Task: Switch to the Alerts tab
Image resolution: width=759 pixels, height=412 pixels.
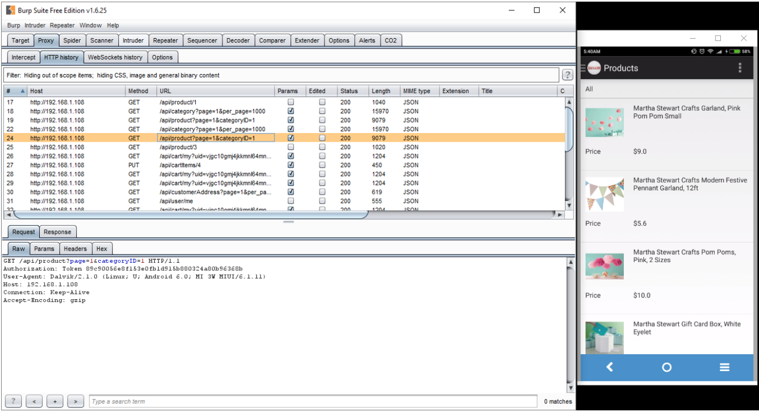Action: [367, 40]
